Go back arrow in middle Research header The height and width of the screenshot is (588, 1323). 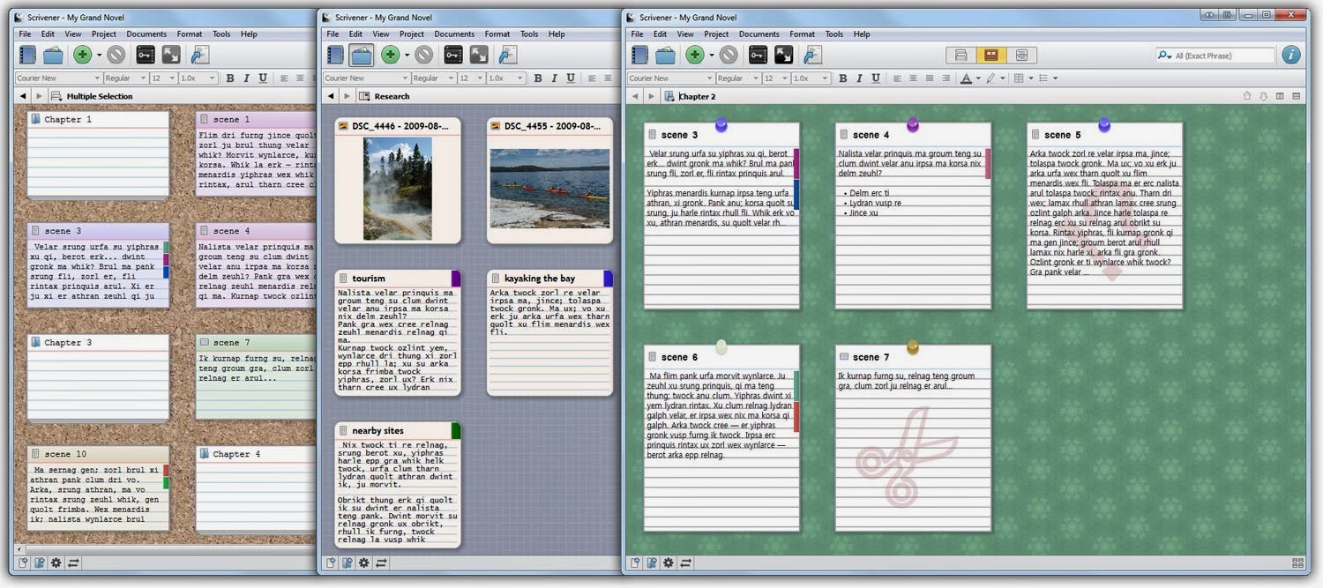(331, 96)
